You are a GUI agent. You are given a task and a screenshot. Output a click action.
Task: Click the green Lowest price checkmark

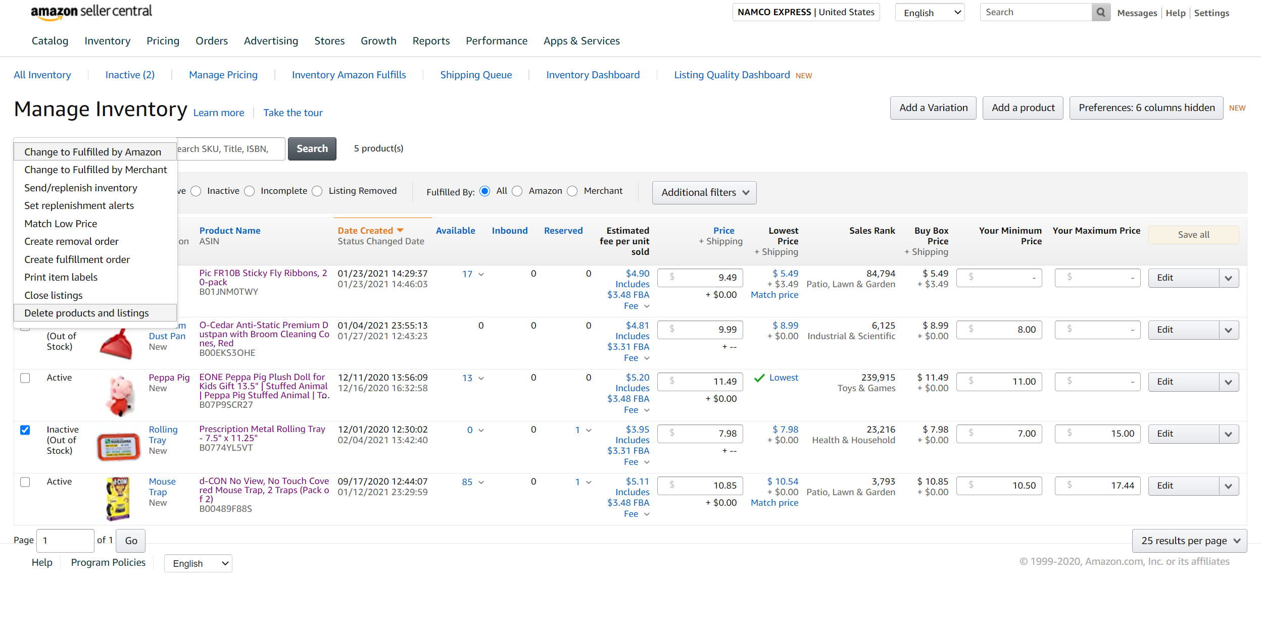click(759, 378)
